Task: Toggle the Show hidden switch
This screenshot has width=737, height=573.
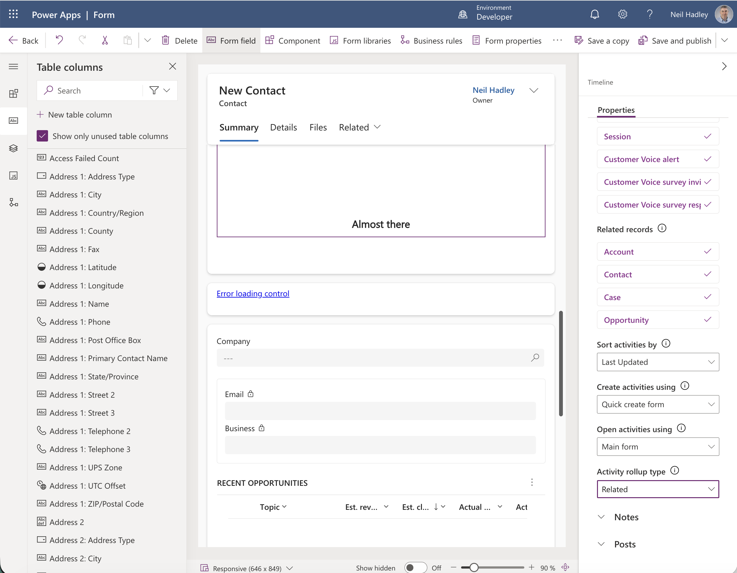Action: tap(415, 568)
